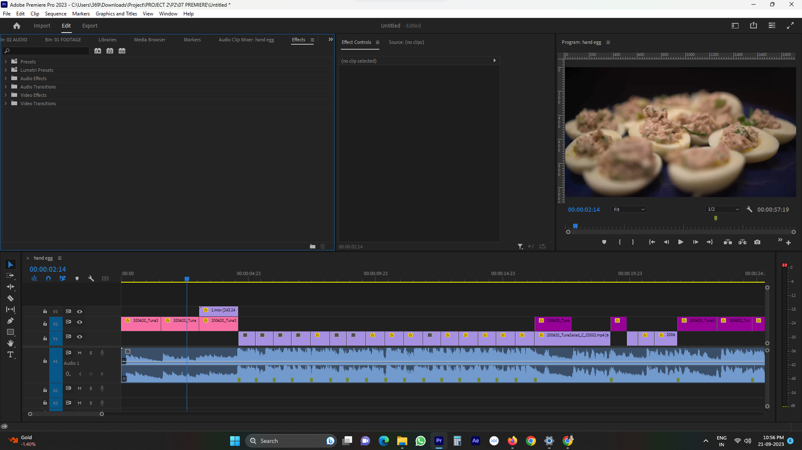This screenshot has width=802, height=450.
Task: Select the Hand tool
Action: tap(10, 343)
